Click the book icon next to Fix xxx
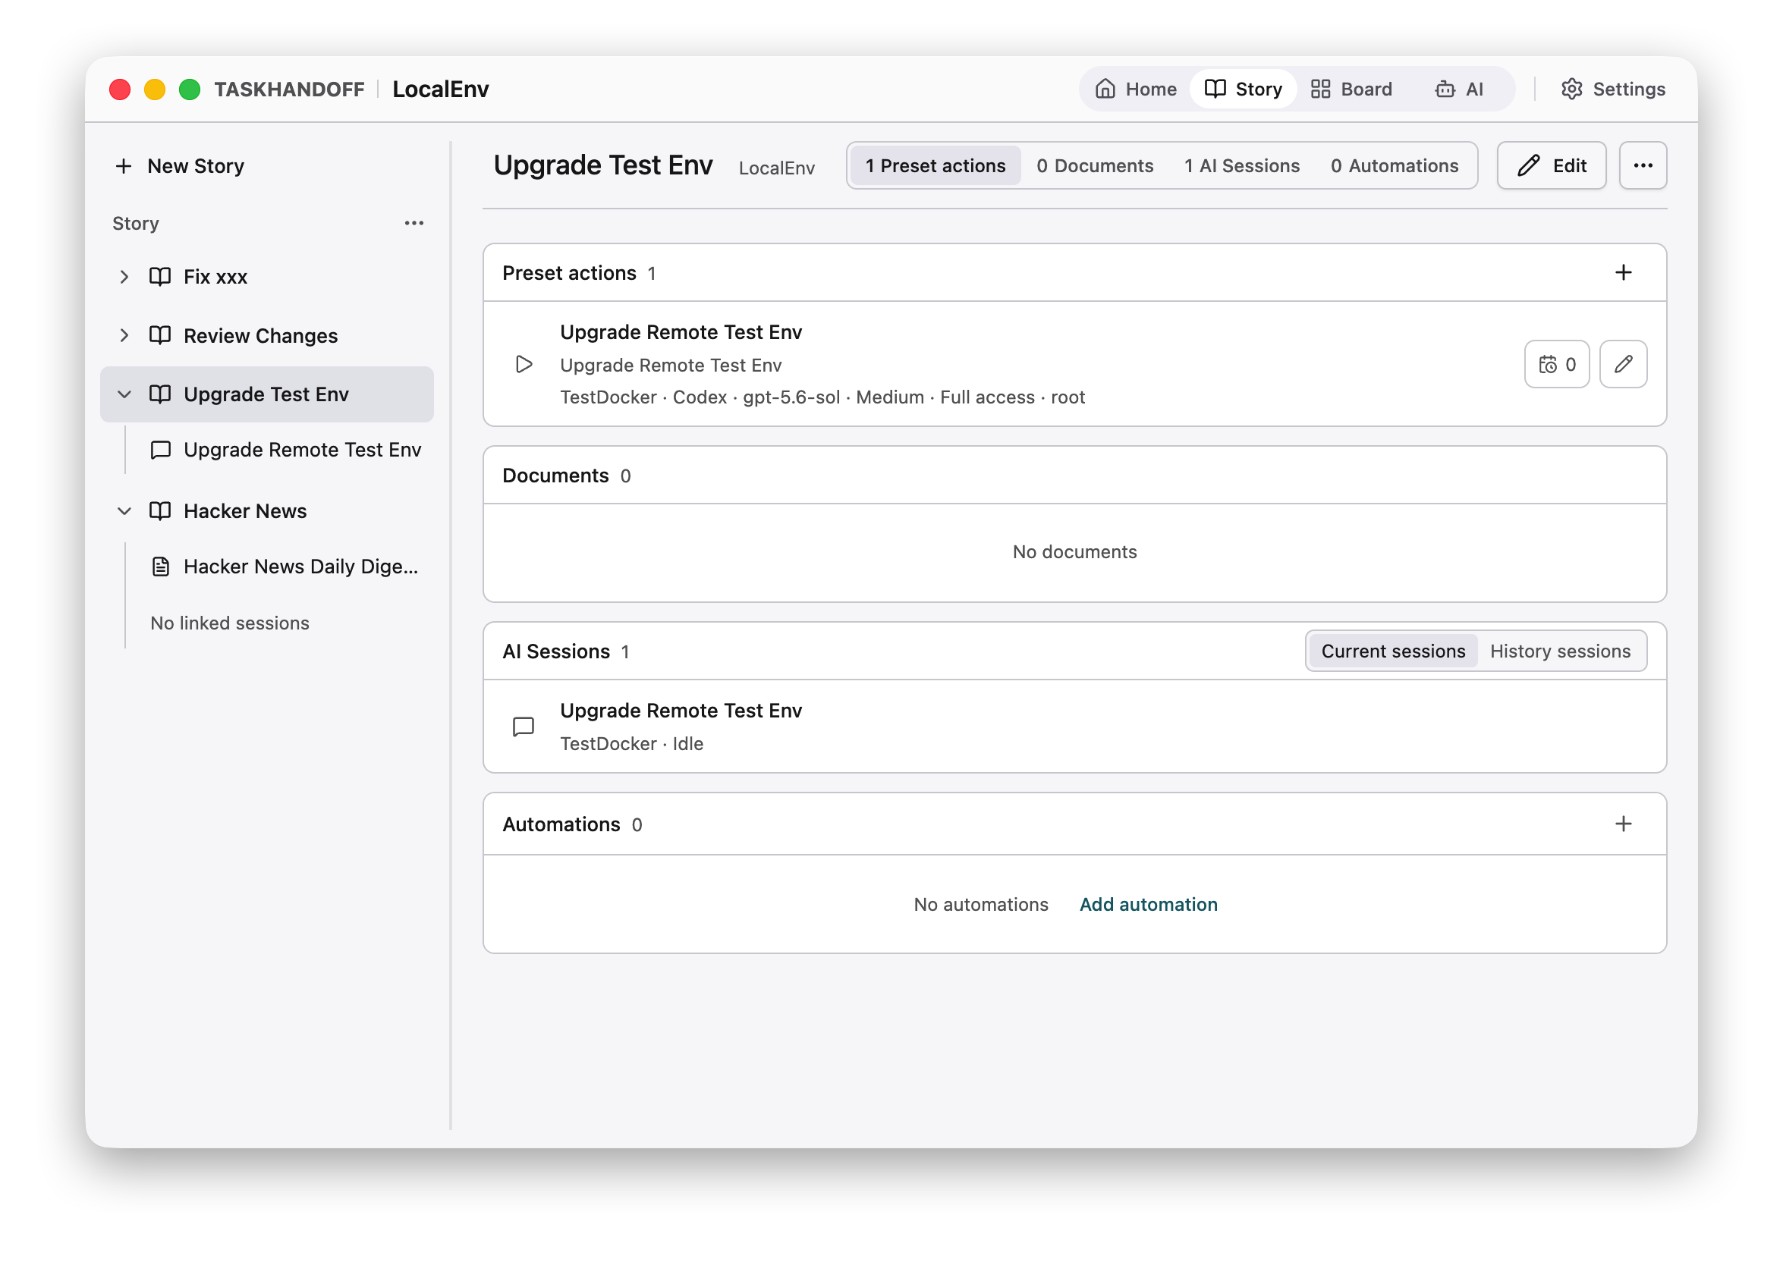1783x1262 pixels. pyautogui.click(x=160, y=277)
